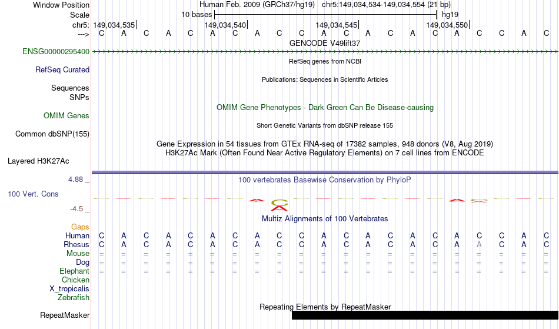Click the X_tropicalis species label
The width and height of the screenshot is (559, 329).
tap(69, 289)
